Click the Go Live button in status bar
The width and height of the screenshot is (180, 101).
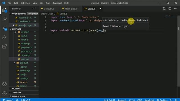click(162, 100)
